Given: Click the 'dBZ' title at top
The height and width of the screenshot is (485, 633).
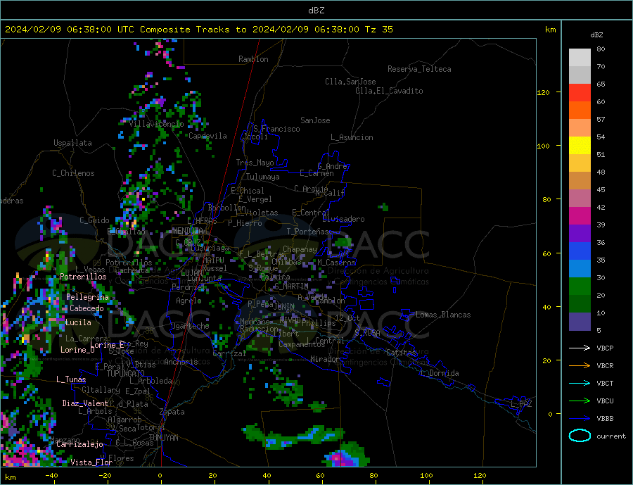Looking at the screenshot, I should pyautogui.click(x=316, y=11).
